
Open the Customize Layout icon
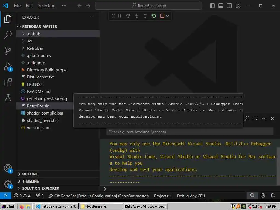(x=238, y=6)
